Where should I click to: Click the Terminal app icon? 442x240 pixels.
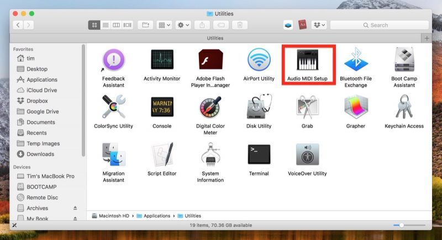point(259,155)
